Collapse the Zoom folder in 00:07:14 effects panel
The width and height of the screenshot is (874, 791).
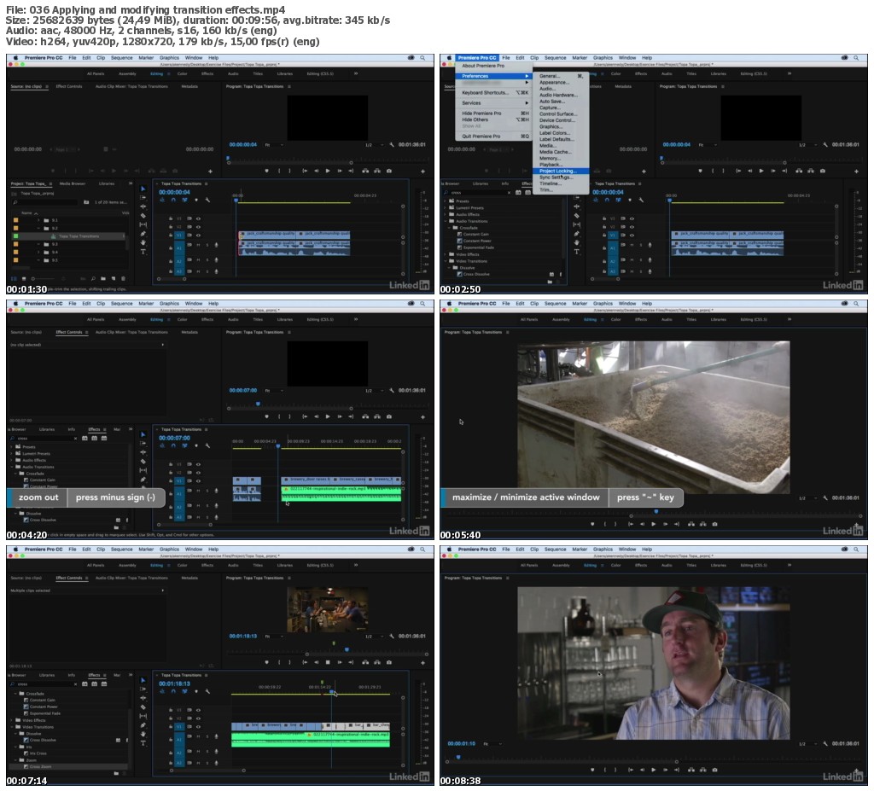point(15,759)
